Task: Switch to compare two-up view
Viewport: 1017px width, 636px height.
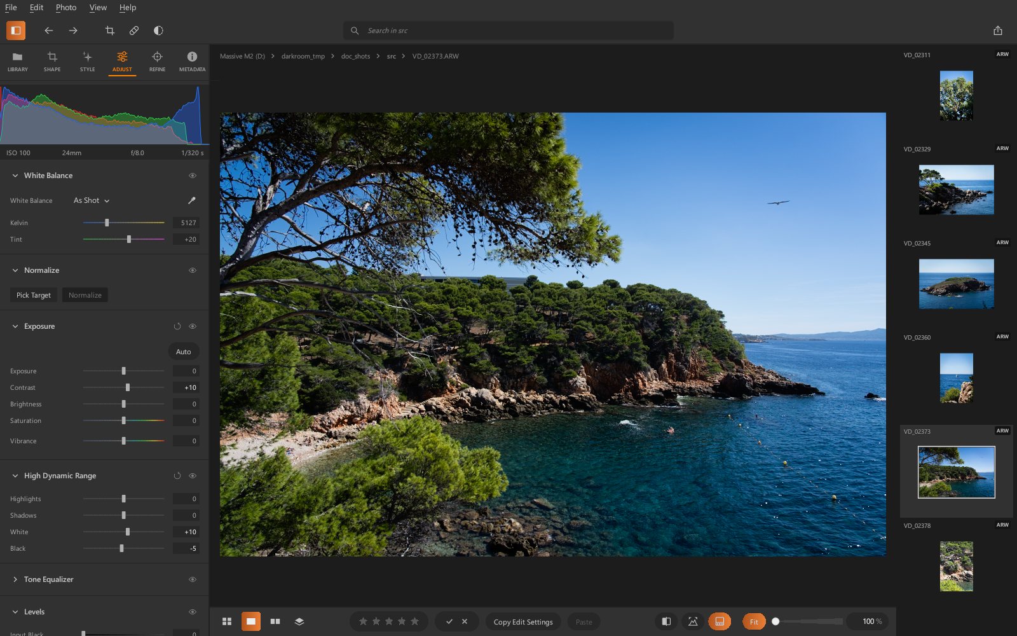Action: pos(275,621)
